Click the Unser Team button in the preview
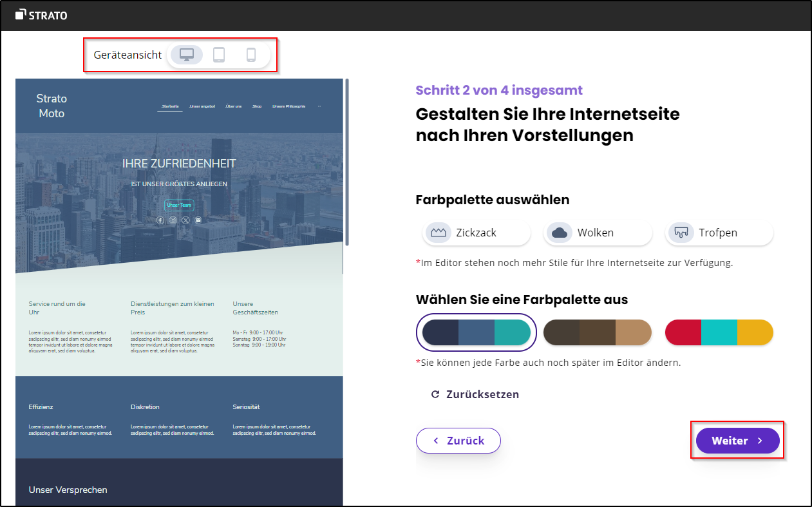The width and height of the screenshot is (812, 507). coord(178,205)
